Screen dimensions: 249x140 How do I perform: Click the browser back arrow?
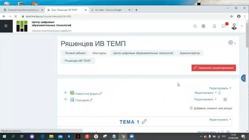4,16
